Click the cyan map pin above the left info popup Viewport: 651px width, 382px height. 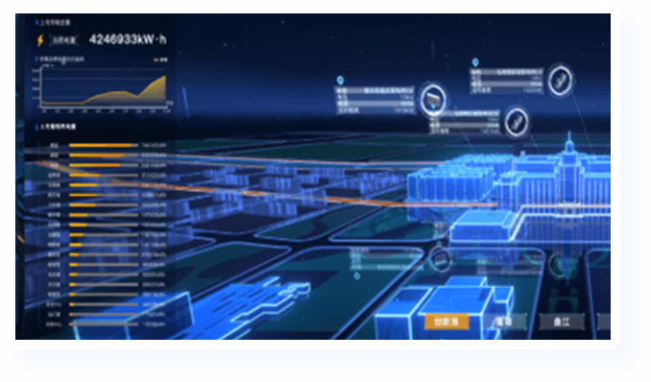coord(341,80)
